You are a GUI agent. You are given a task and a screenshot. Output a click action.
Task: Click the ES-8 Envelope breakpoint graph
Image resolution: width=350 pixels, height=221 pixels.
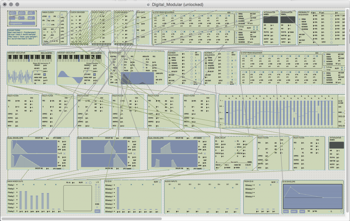tap(312, 196)
